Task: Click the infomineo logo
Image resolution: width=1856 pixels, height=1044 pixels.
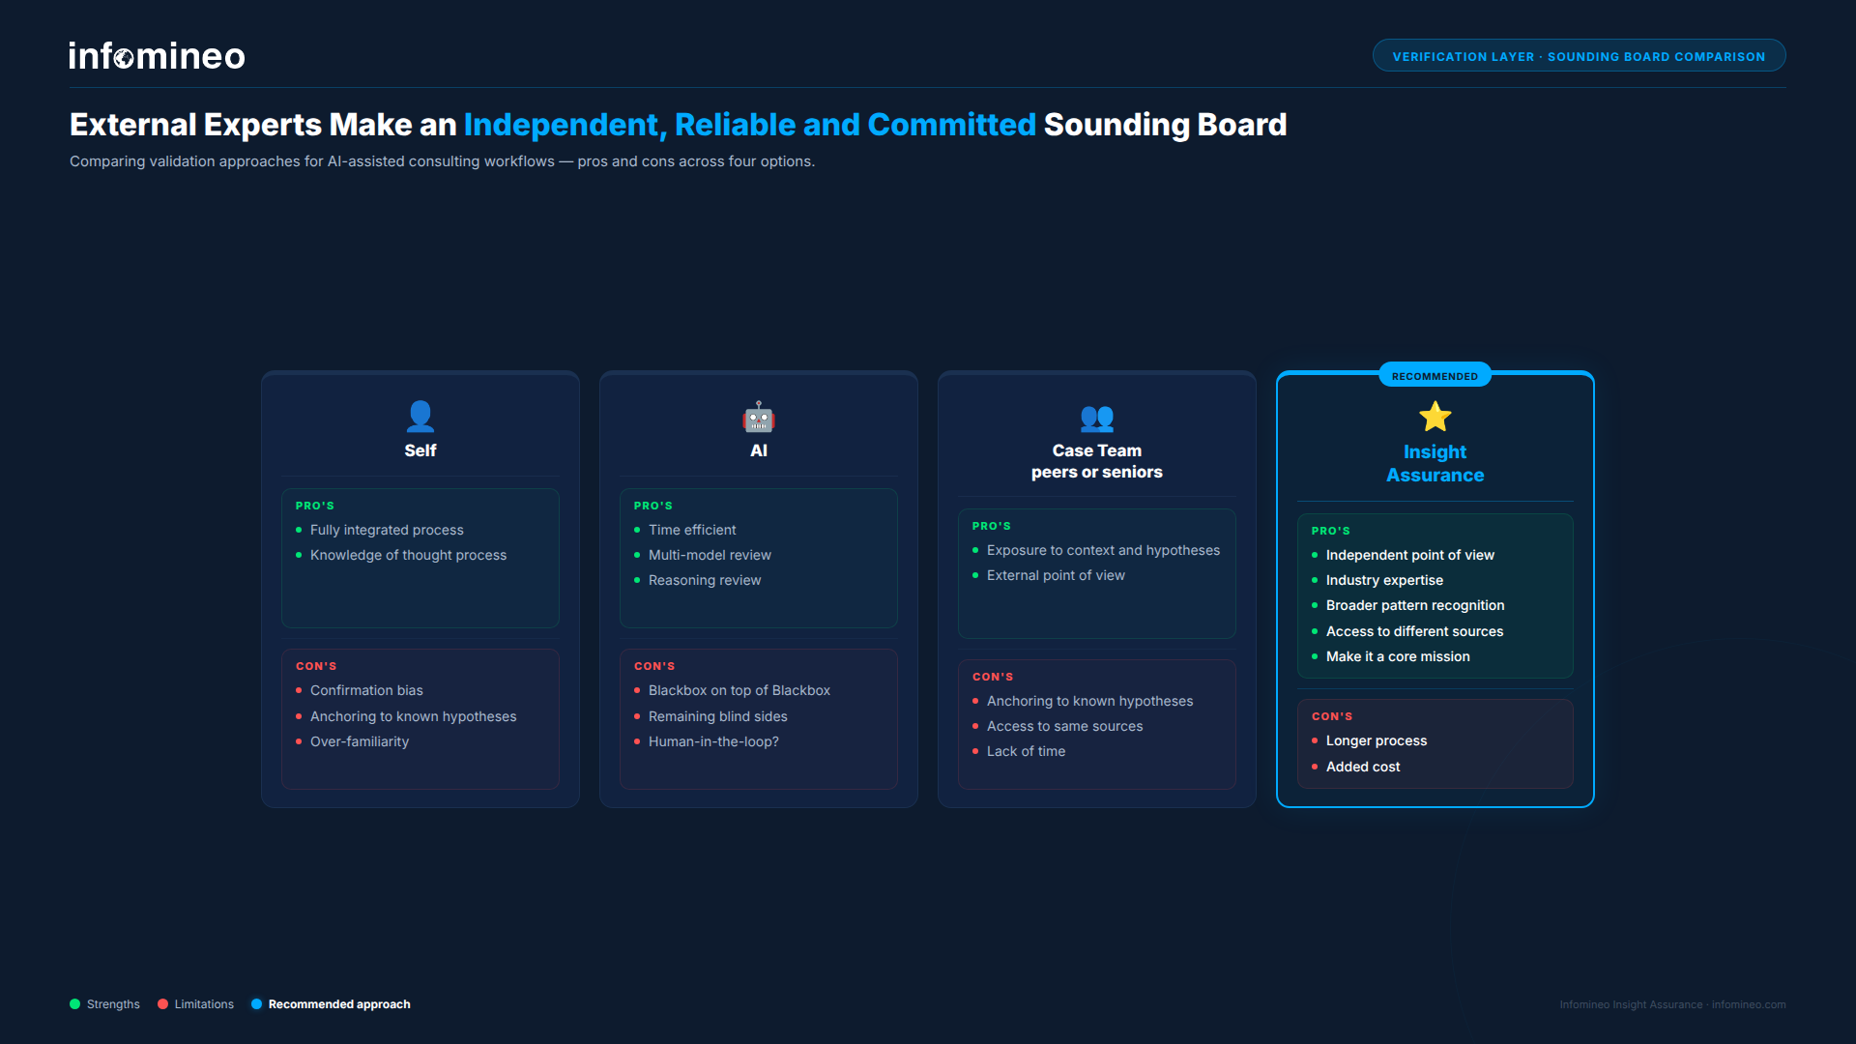Action: click(157, 56)
